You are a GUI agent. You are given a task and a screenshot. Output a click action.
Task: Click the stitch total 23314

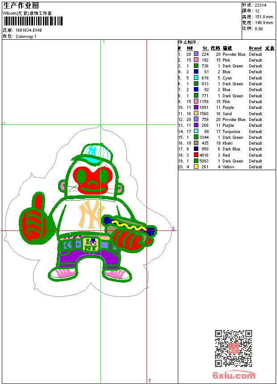260,5
